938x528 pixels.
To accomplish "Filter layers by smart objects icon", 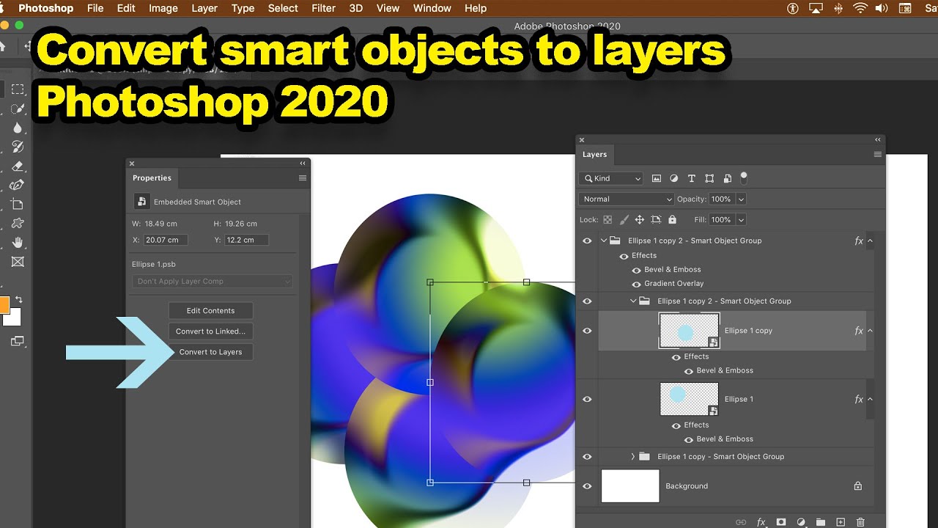I will [727, 178].
